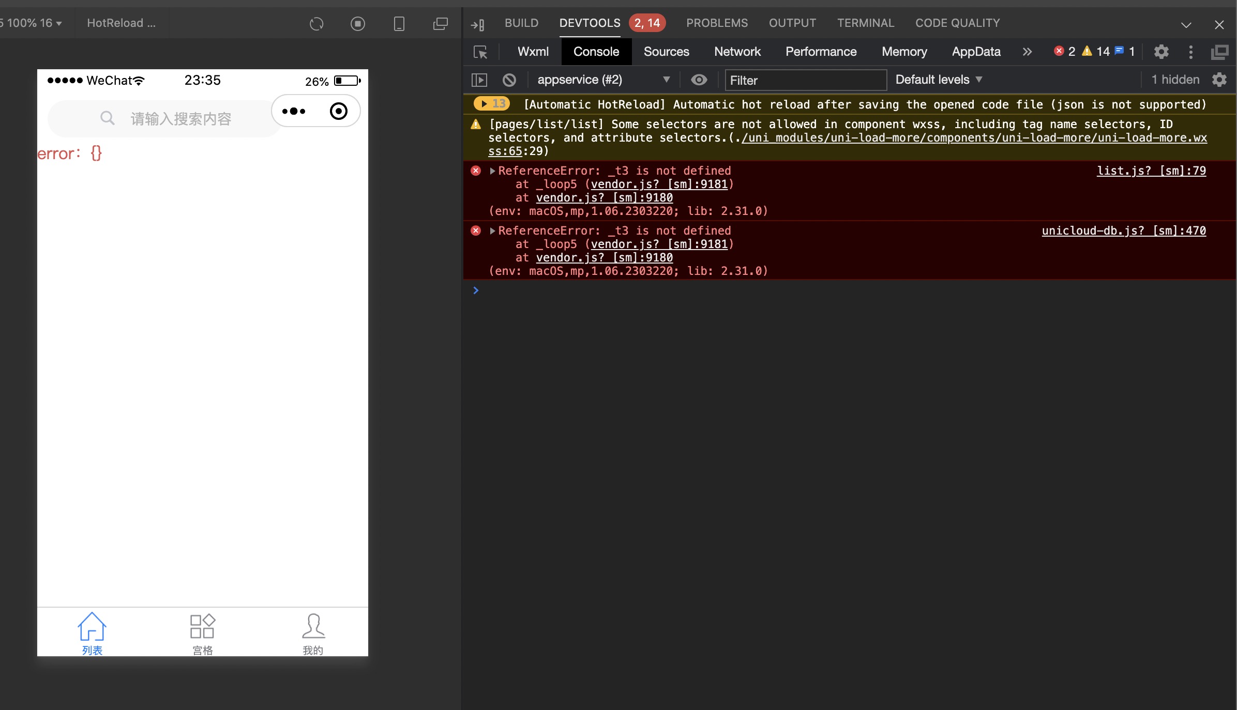The image size is (1237, 710).
Task: Click the stop circle icon in simulator toolbar
Action: [x=357, y=24]
